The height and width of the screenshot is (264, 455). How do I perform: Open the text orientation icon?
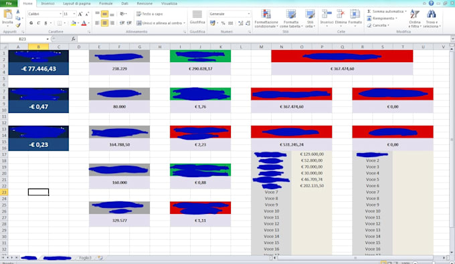[122, 14]
